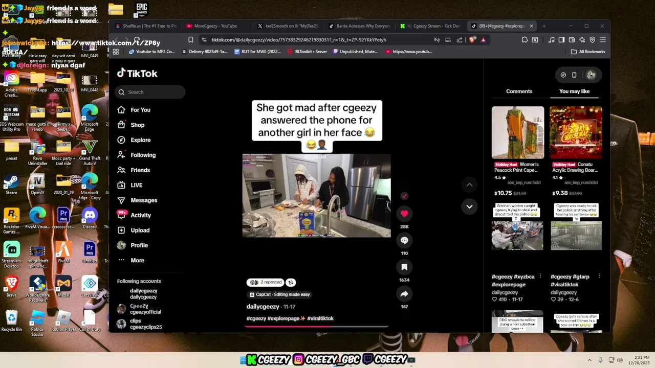Share the video with arrow icon

(x=404, y=294)
